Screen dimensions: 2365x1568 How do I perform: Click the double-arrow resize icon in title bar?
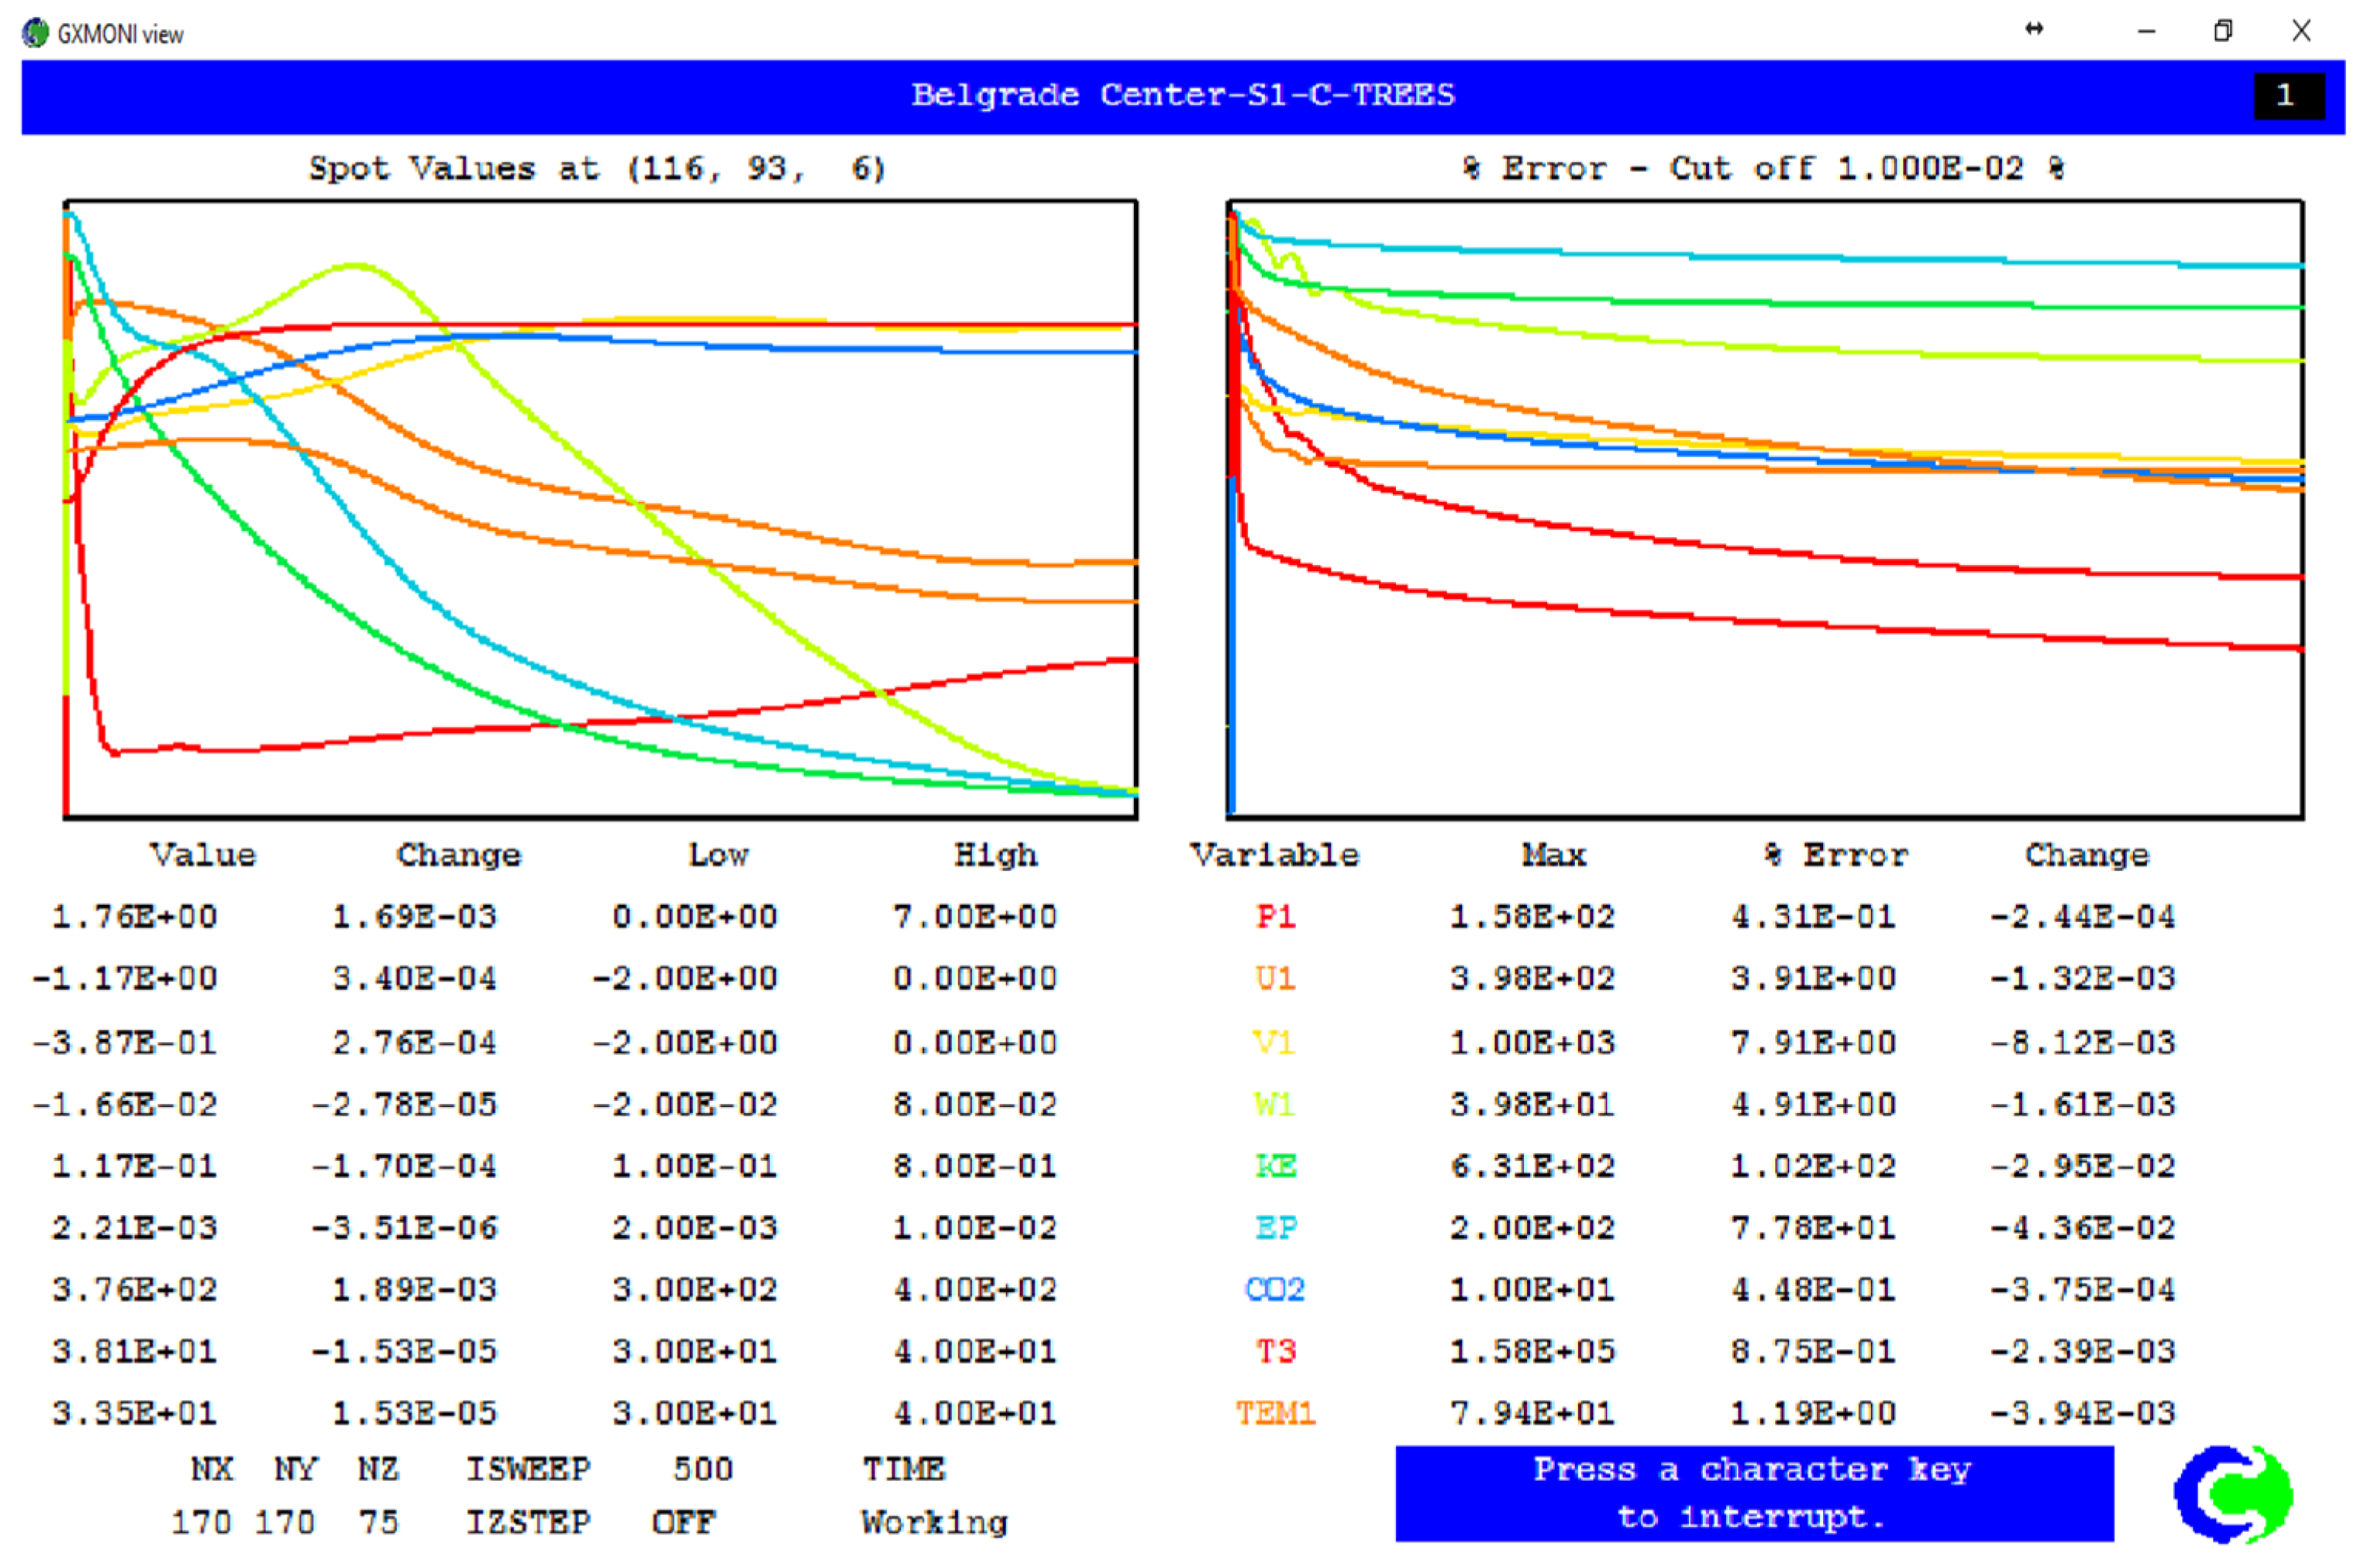[x=2033, y=29]
